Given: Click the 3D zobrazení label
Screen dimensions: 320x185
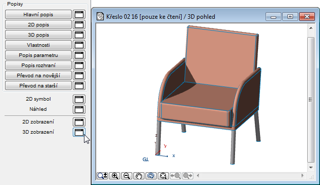Looking at the screenshot, I should (x=38, y=132).
